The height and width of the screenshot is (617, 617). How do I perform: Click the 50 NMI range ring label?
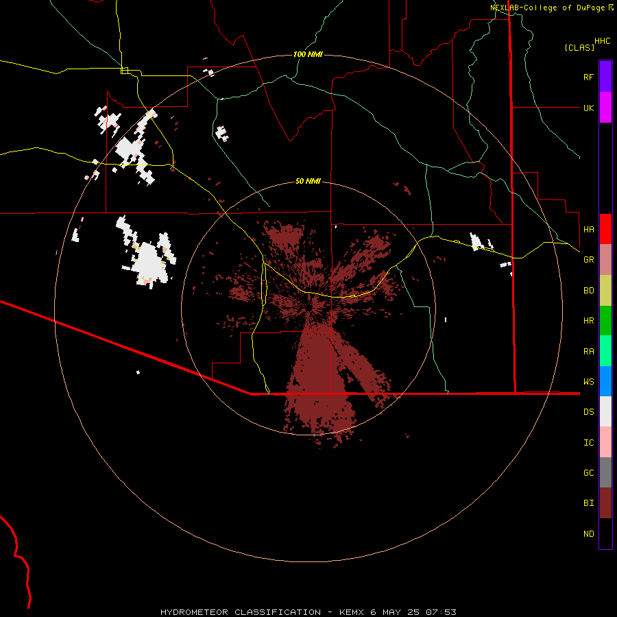point(308,181)
